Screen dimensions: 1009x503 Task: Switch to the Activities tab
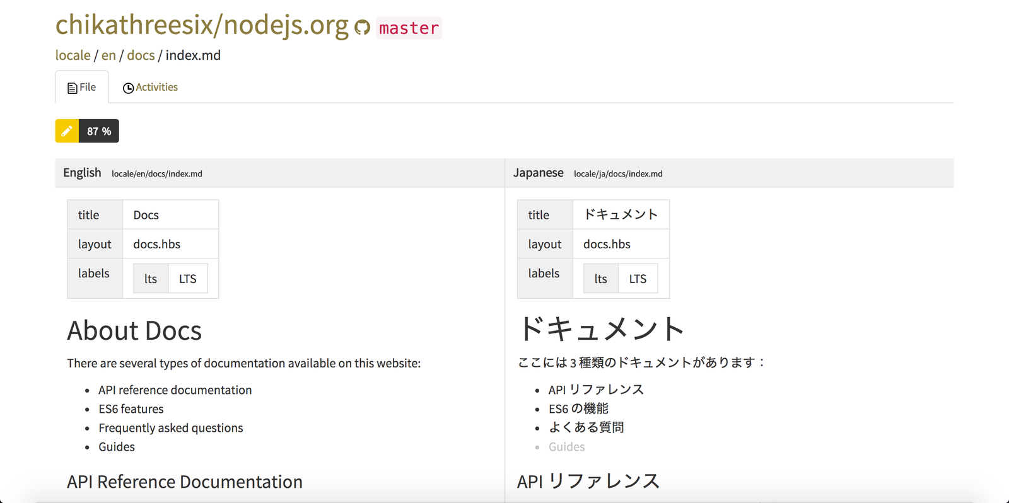(x=150, y=87)
